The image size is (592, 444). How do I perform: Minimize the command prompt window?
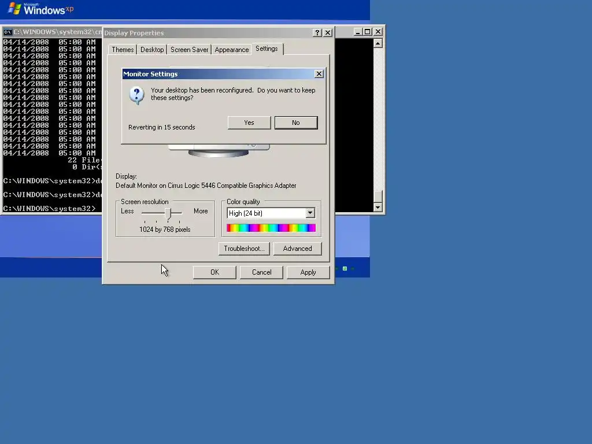357,32
